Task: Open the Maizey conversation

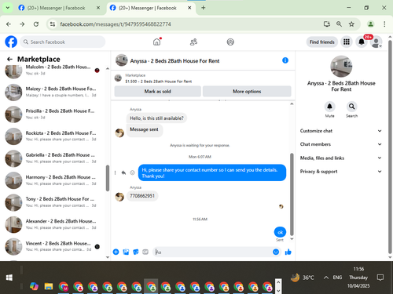Action: click(x=53, y=92)
